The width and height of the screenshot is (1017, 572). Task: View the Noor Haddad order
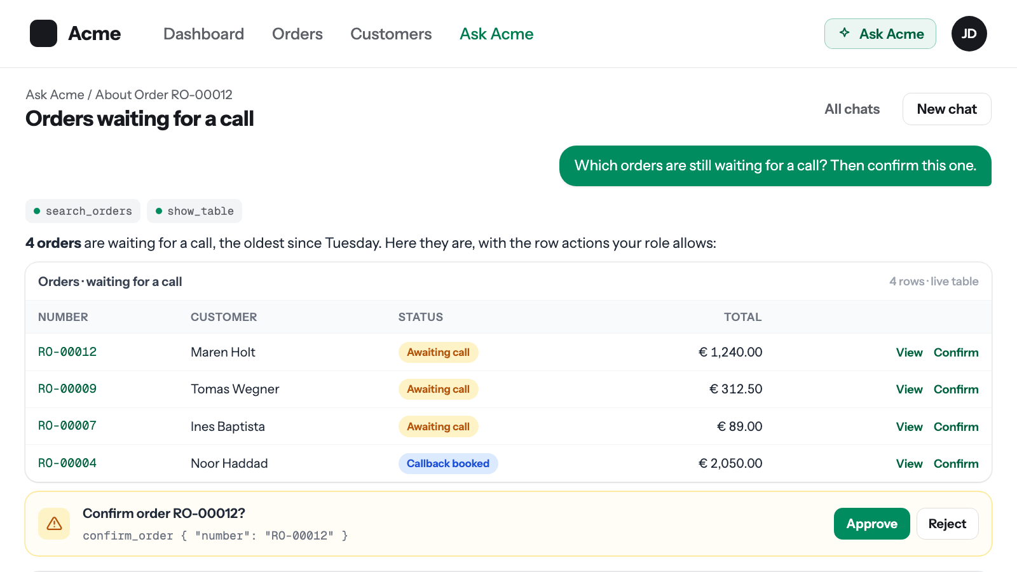pos(909,464)
